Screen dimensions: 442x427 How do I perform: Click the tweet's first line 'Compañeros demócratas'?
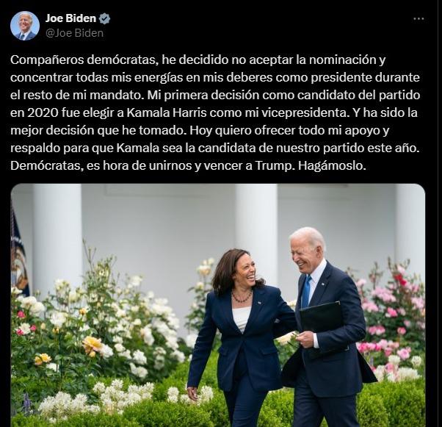[84, 60]
